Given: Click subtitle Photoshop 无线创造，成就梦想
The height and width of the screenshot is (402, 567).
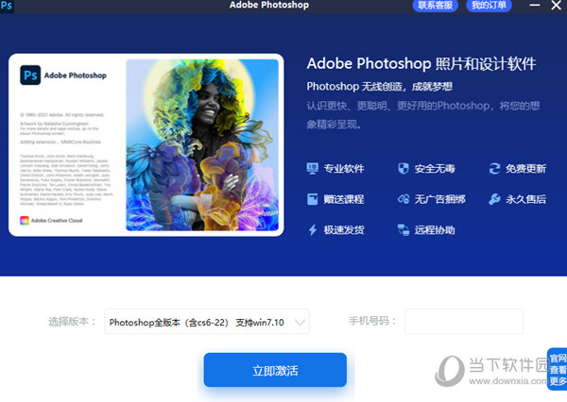Looking at the screenshot, I should click(x=380, y=86).
